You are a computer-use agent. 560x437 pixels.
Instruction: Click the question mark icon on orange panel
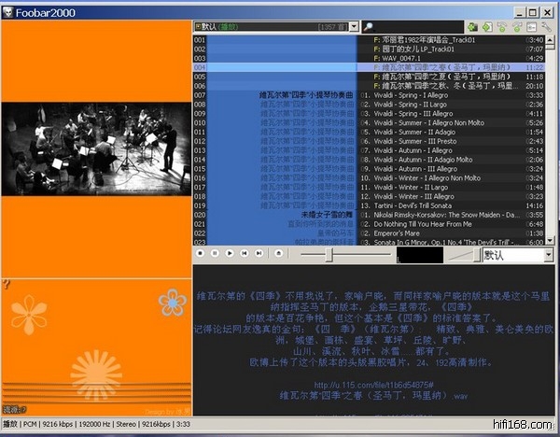(6, 284)
